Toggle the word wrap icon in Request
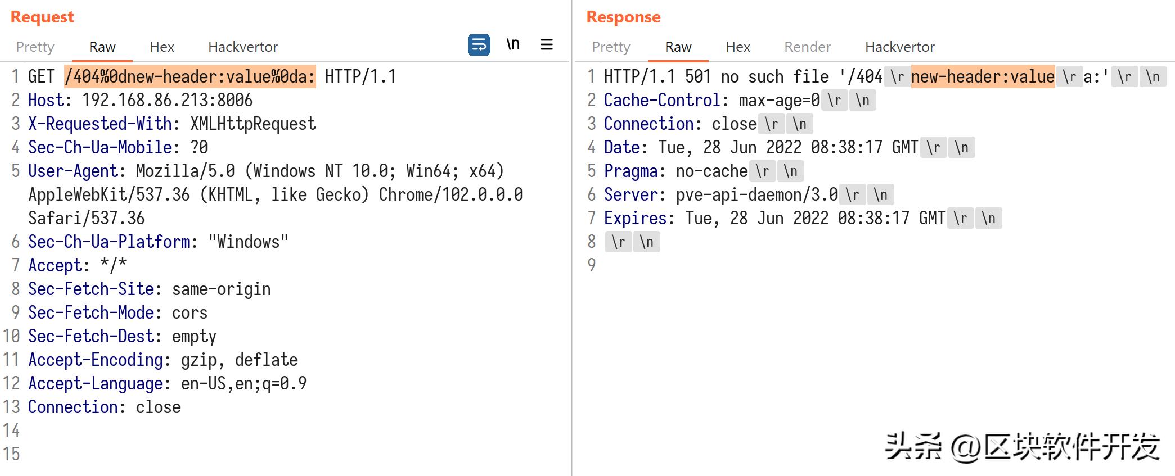This screenshot has height=476, width=1175. 479,45
